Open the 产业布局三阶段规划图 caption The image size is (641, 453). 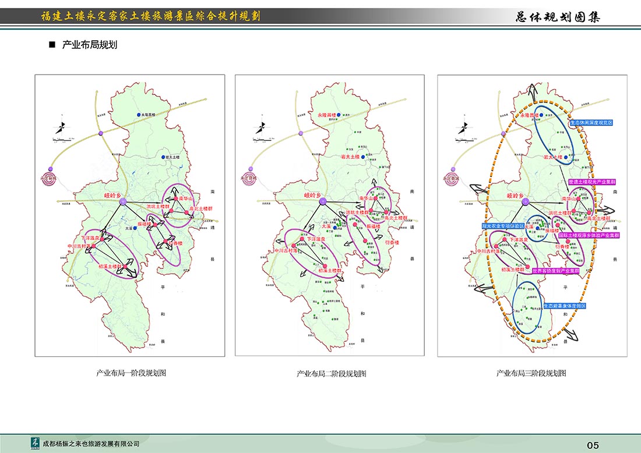click(531, 374)
